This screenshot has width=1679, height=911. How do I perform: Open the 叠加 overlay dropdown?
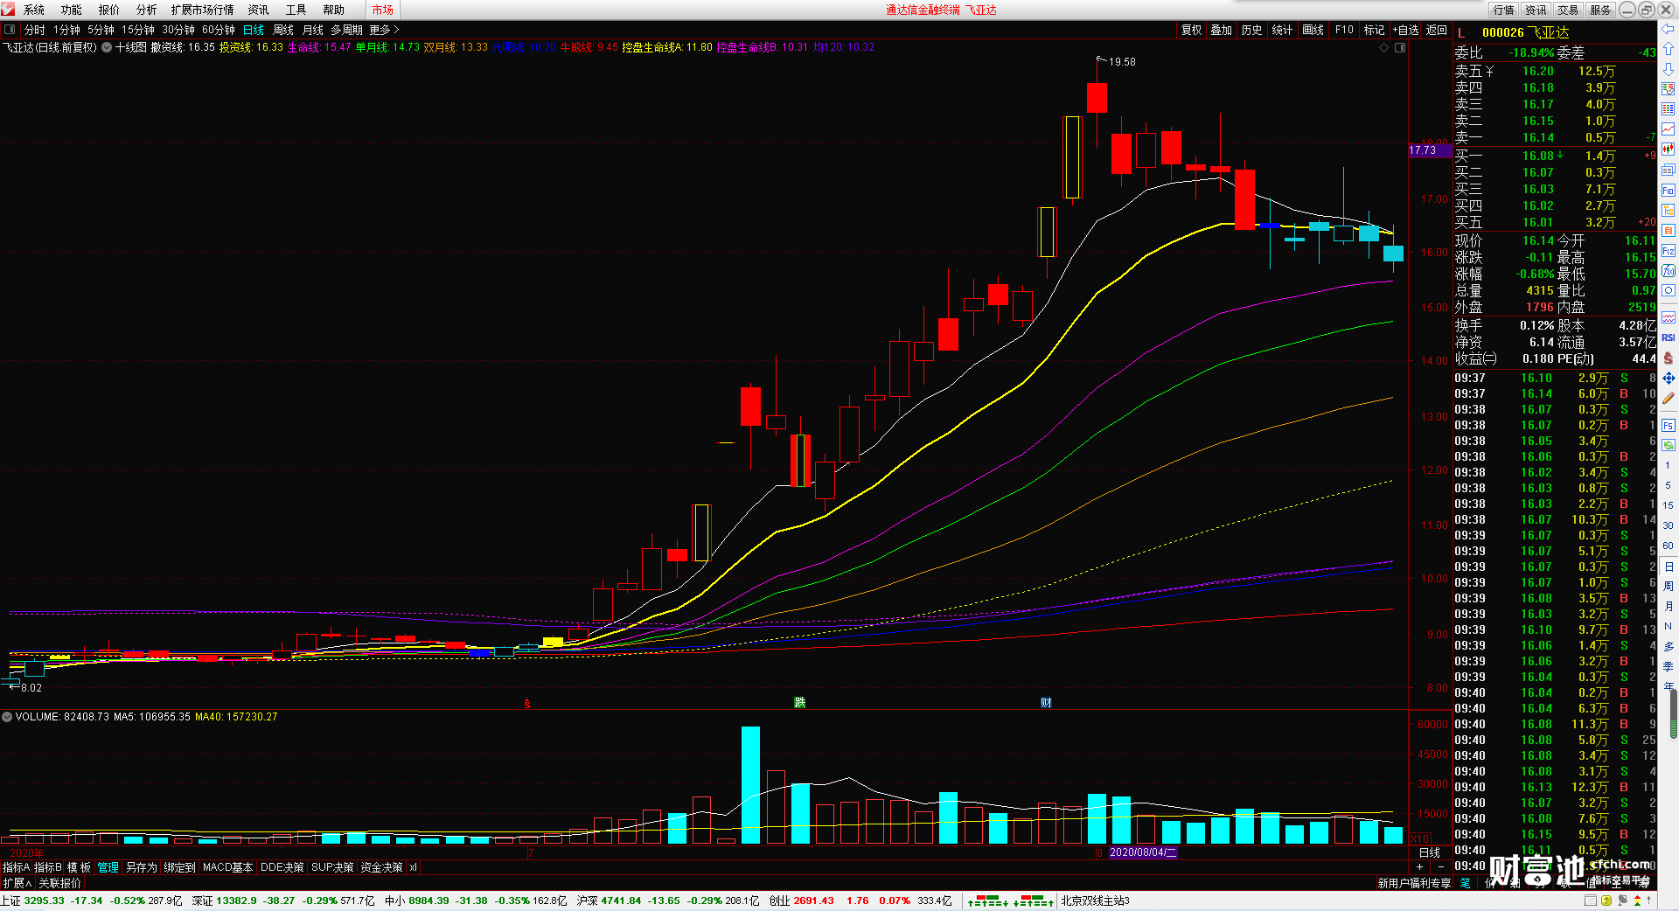(x=1221, y=30)
